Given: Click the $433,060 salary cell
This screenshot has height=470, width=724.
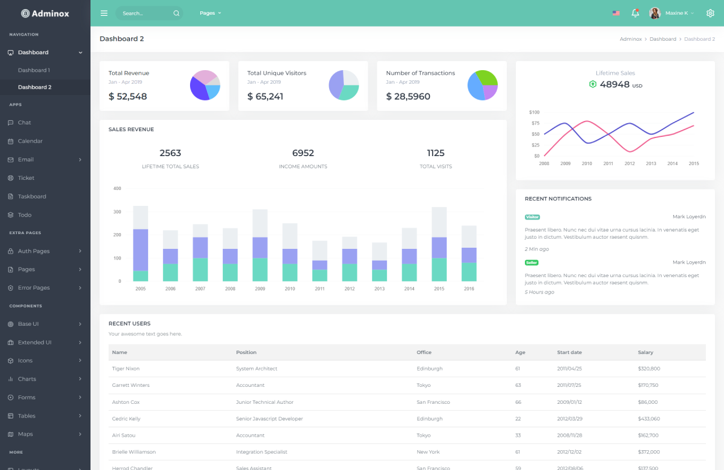Looking at the screenshot, I should pyautogui.click(x=649, y=419).
